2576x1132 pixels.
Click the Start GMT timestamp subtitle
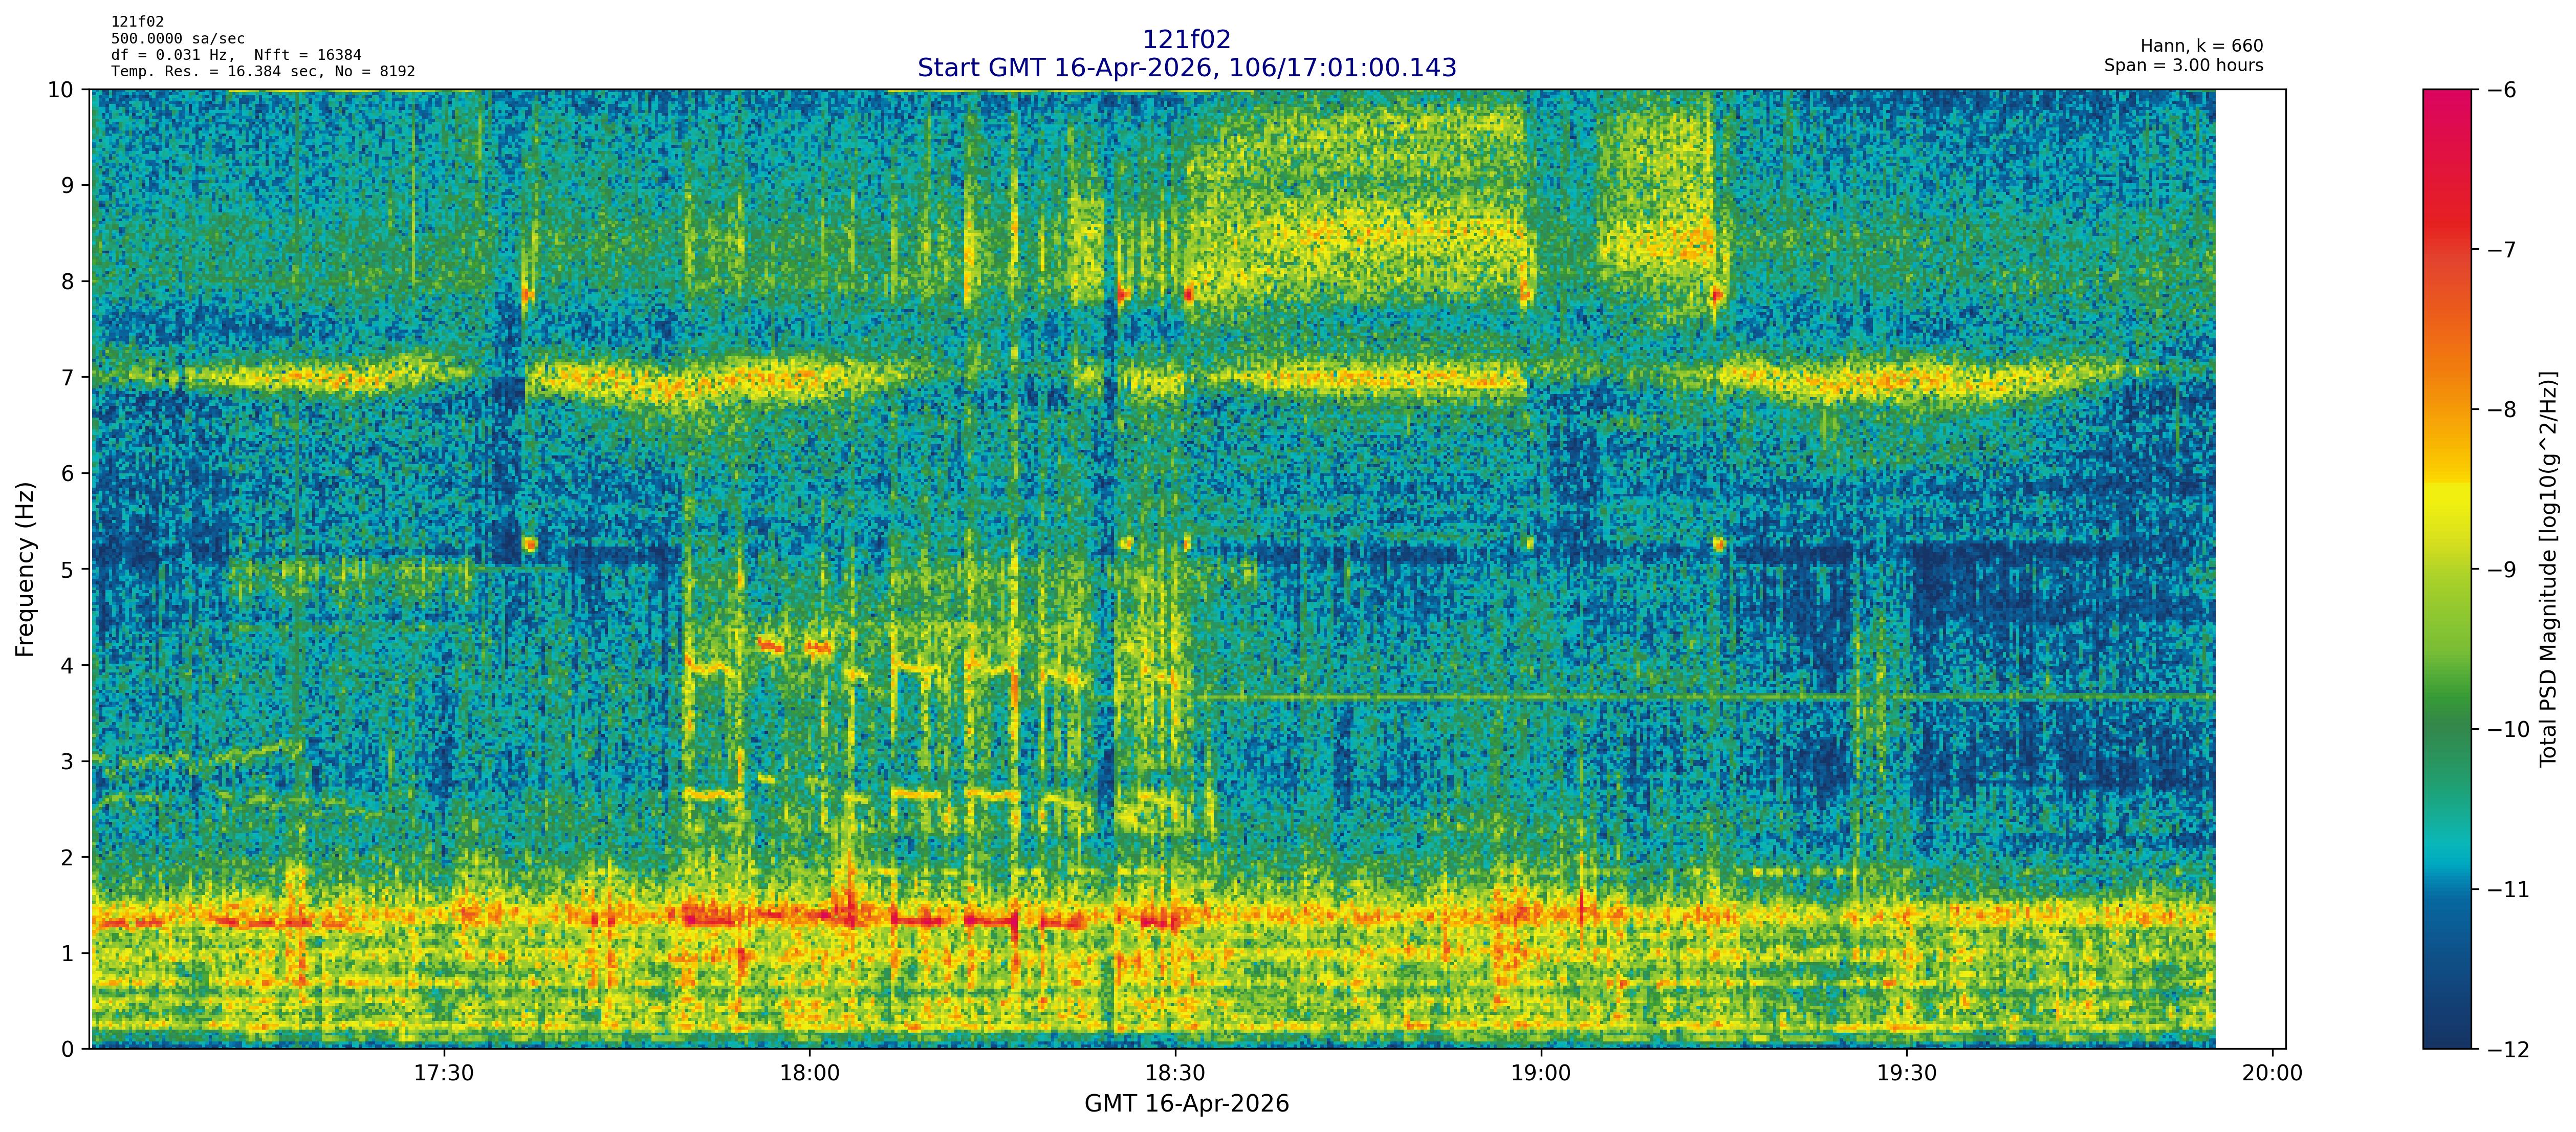pos(1186,68)
